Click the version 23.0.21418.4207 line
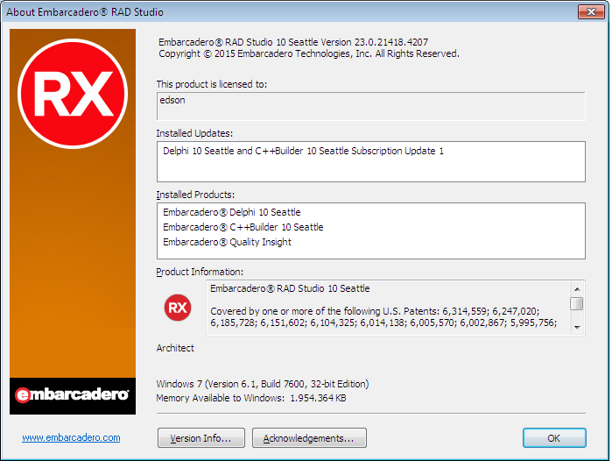 (x=293, y=42)
